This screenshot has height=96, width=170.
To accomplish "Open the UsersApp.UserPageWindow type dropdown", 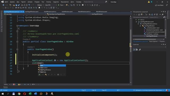I will (68, 14).
